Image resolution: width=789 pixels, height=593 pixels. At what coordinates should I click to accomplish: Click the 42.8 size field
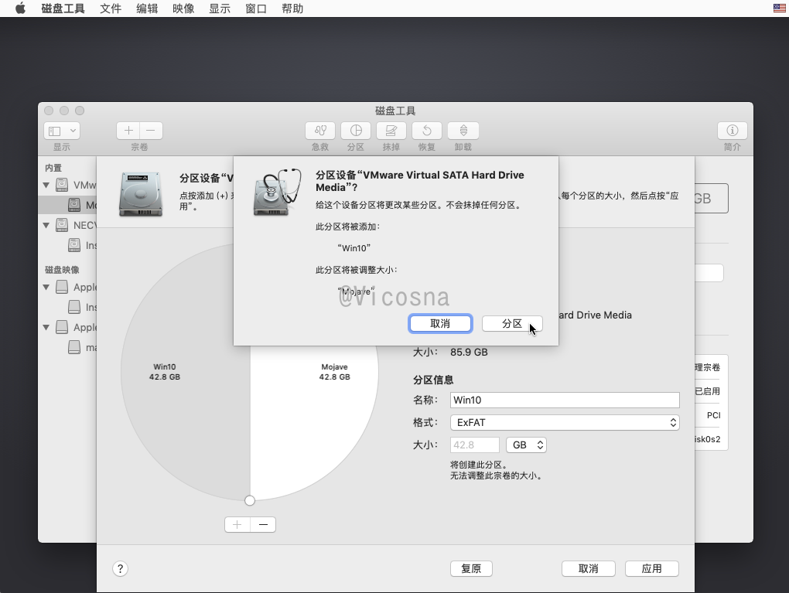(x=474, y=445)
